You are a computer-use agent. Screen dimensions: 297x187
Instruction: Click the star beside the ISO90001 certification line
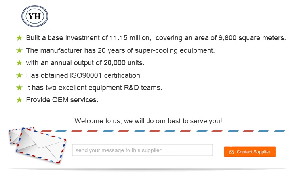[x=19, y=75]
